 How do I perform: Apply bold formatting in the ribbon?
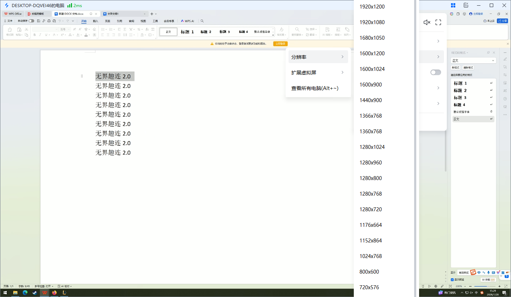point(34,34)
